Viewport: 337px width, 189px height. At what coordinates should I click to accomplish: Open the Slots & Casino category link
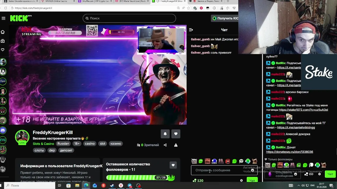[x=43, y=144]
